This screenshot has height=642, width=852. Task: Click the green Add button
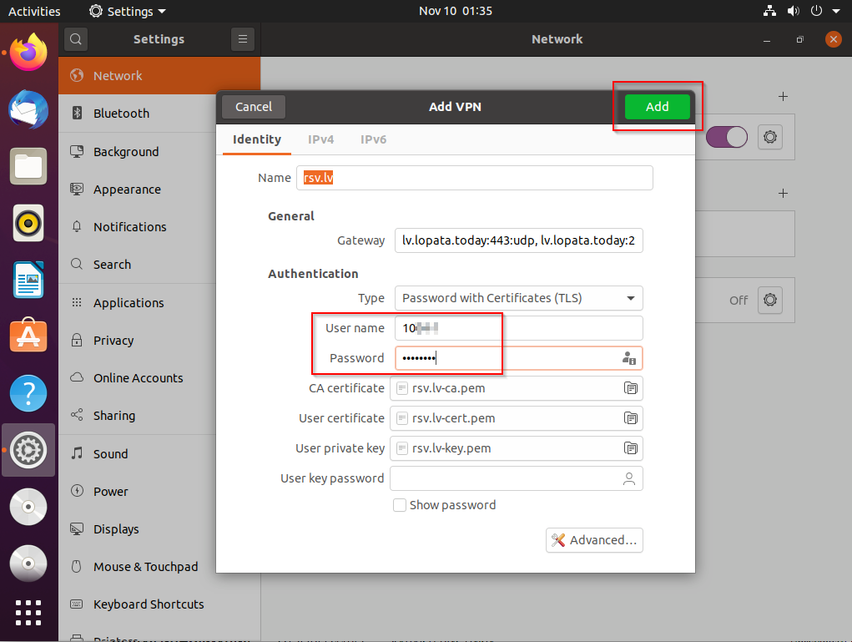pyautogui.click(x=658, y=107)
